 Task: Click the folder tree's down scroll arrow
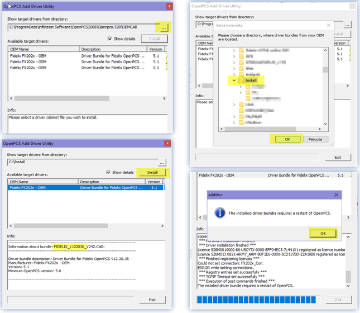point(325,124)
